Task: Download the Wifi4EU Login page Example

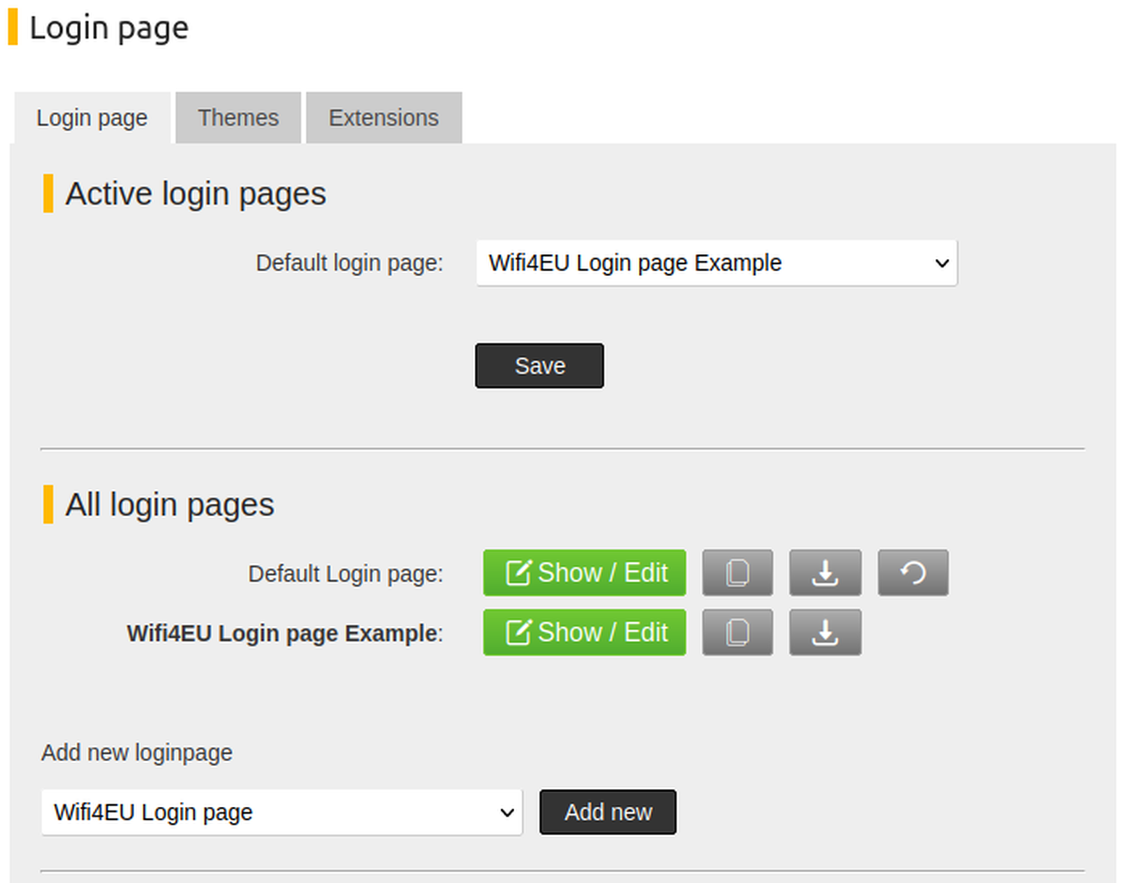Action: [x=825, y=632]
